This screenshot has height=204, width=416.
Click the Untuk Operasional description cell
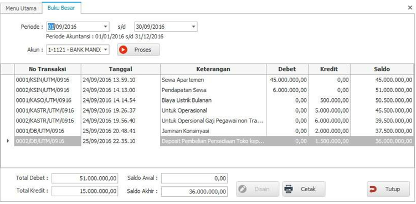coord(213,110)
